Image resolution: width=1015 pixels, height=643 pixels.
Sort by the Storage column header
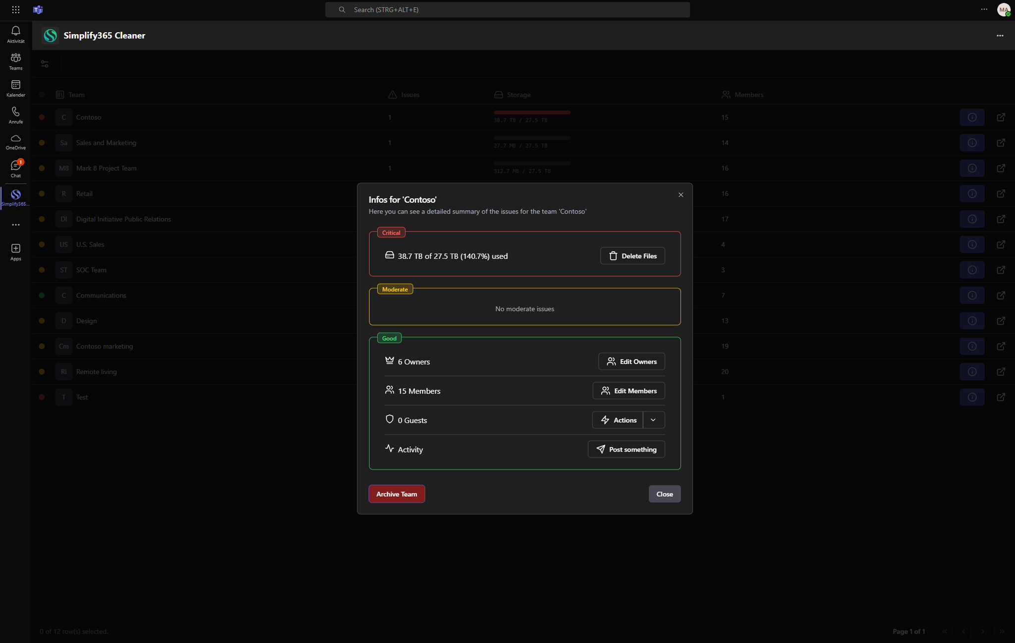[512, 95]
